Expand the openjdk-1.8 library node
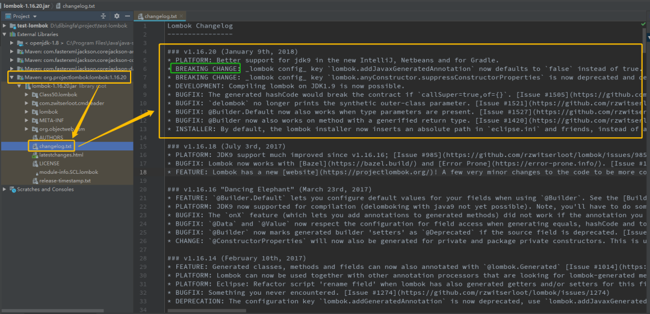The width and height of the screenshot is (650, 314). (12, 43)
